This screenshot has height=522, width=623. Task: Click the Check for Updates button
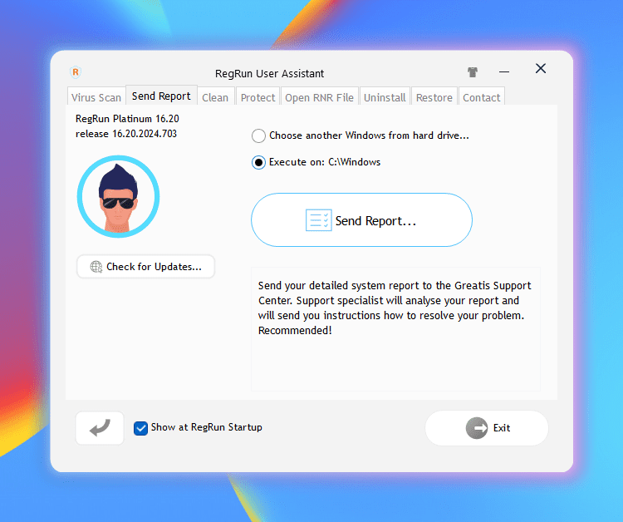[x=145, y=267]
